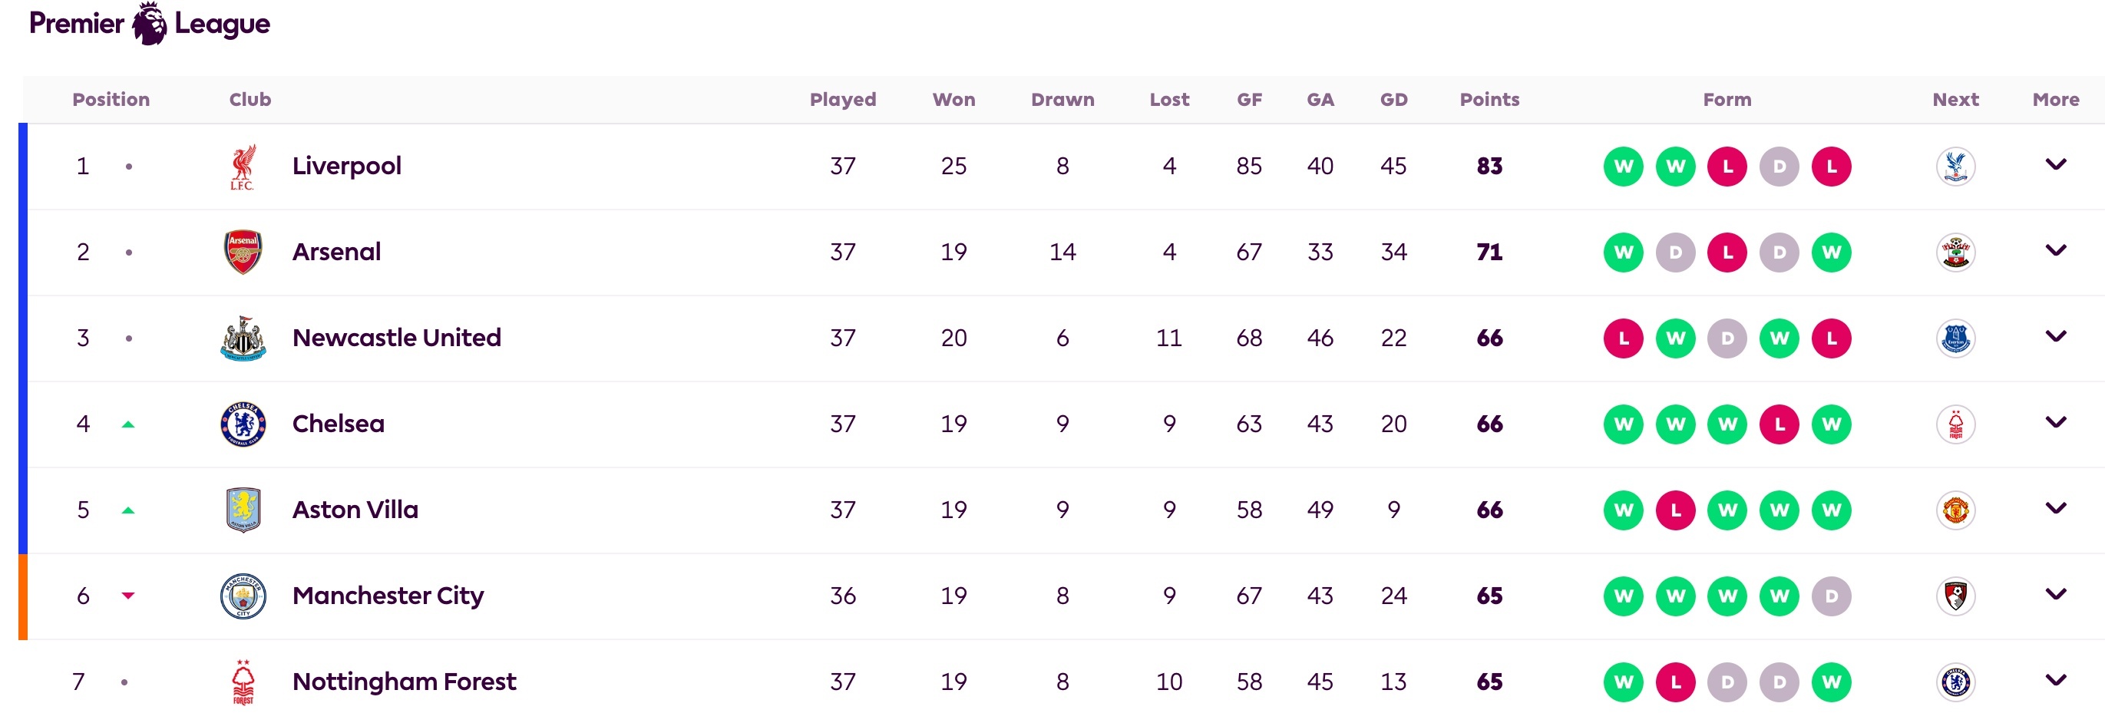Image resolution: width=2105 pixels, height=723 pixels.
Task: Click Liverpool's most recent loss form badge
Action: [x=1831, y=167]
